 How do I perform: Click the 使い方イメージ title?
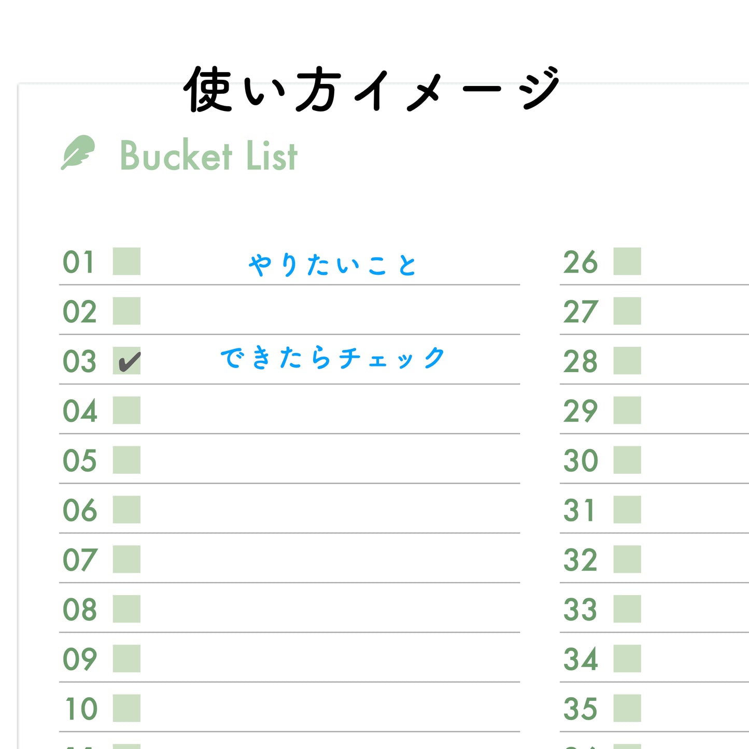point(372,89)
